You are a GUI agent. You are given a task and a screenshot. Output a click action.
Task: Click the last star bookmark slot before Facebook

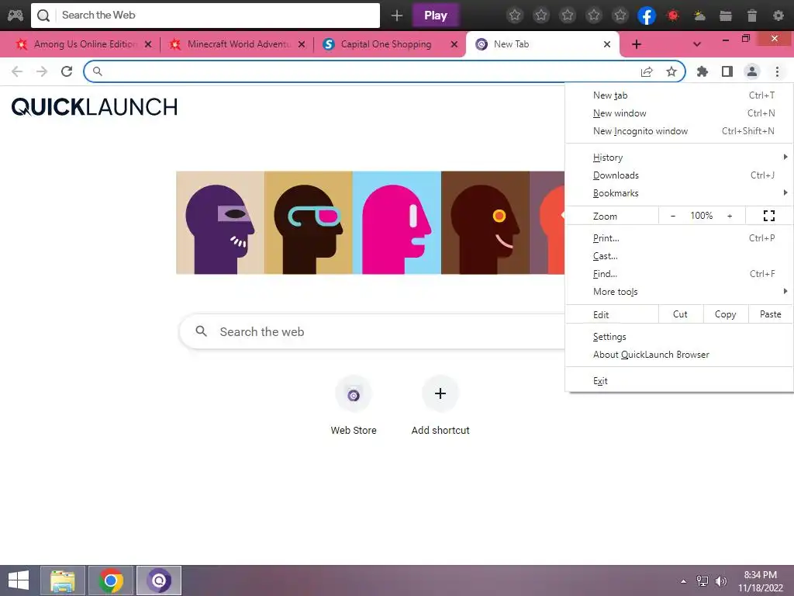tap(620, 16)
